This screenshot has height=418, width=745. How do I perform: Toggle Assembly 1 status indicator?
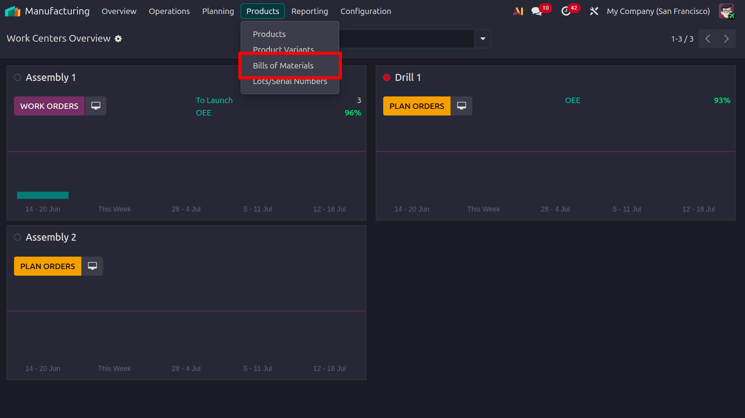pyautogui.click(x=18, y=77)
